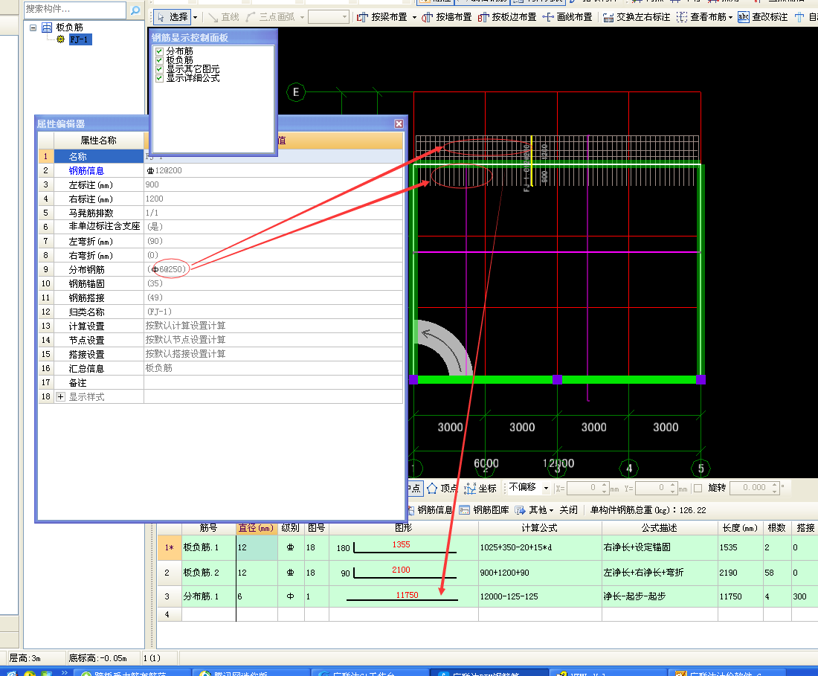Viewport: 818px width, 676px height.
Task: Activate 按墙布置 placement tool
Action: [x=447, y=17]
